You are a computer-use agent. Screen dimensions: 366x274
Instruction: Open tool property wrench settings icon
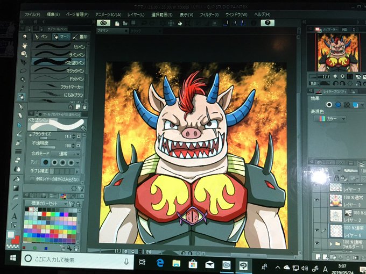(x=81, y=188)
